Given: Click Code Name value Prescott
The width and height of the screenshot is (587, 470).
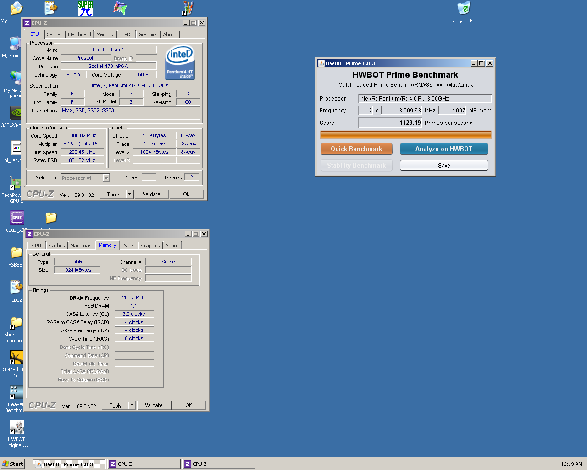Looking at the screenshot, I should 85,58.
